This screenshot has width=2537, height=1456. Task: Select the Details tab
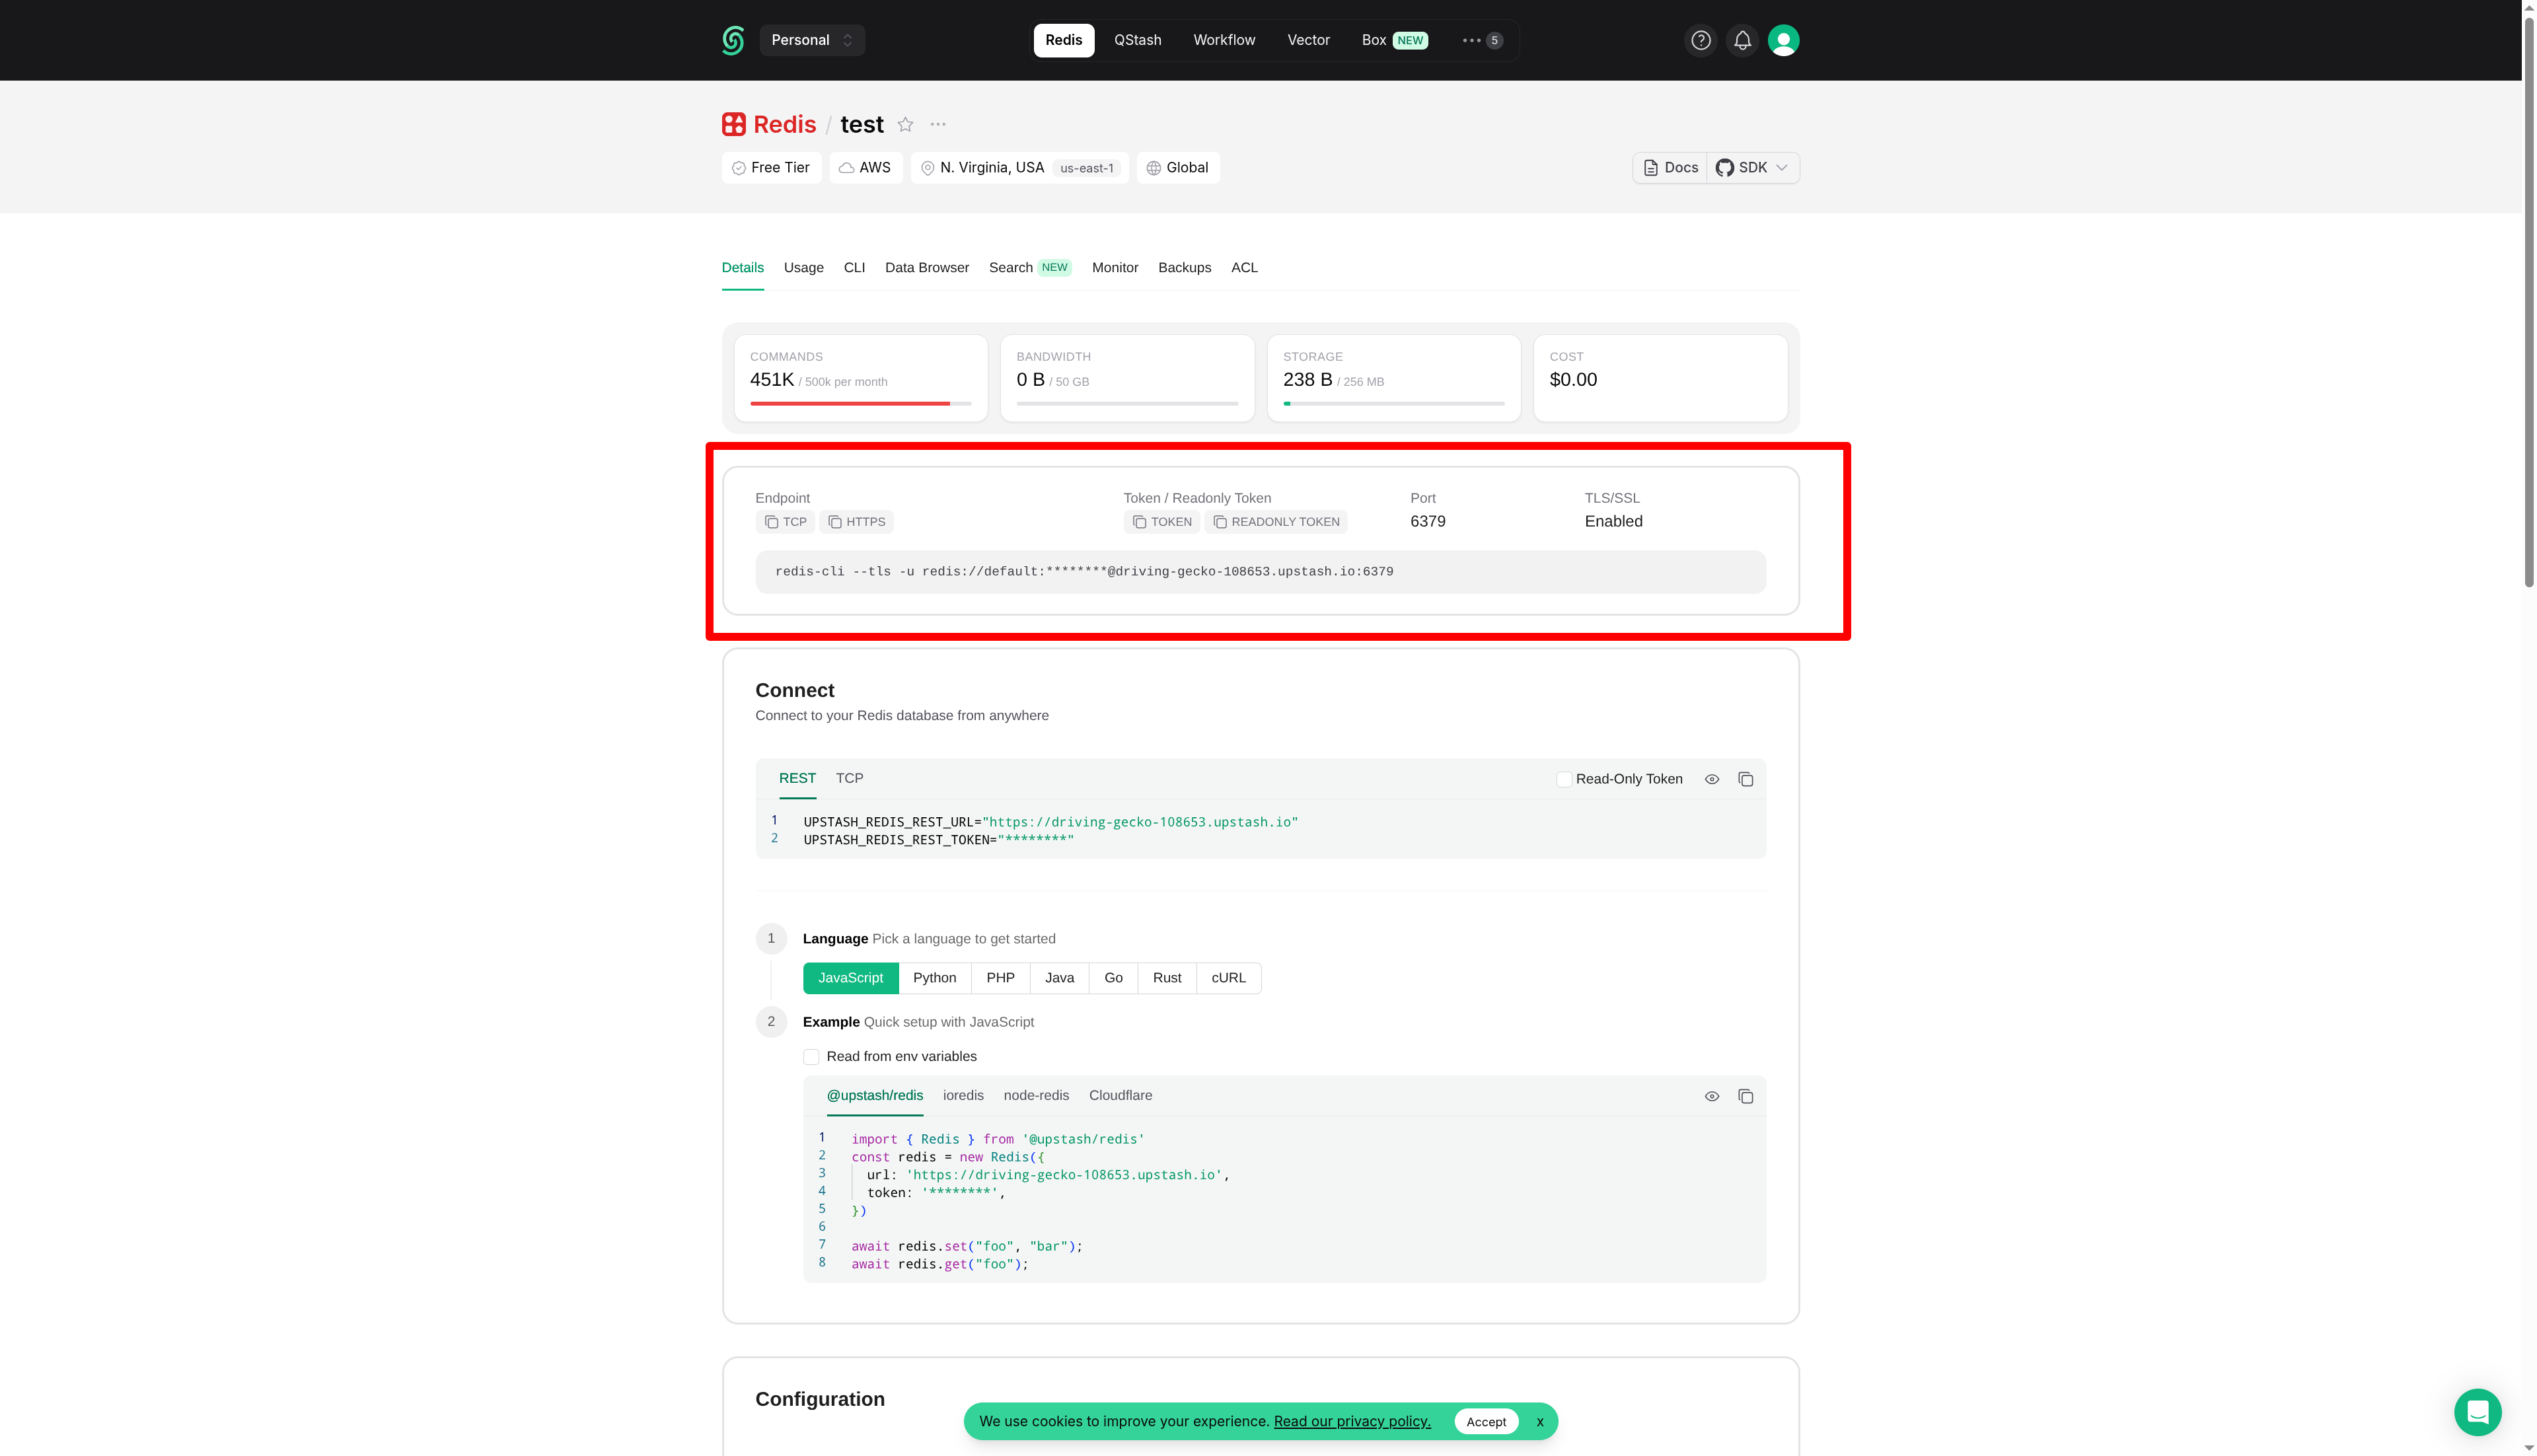click(742, 267)
